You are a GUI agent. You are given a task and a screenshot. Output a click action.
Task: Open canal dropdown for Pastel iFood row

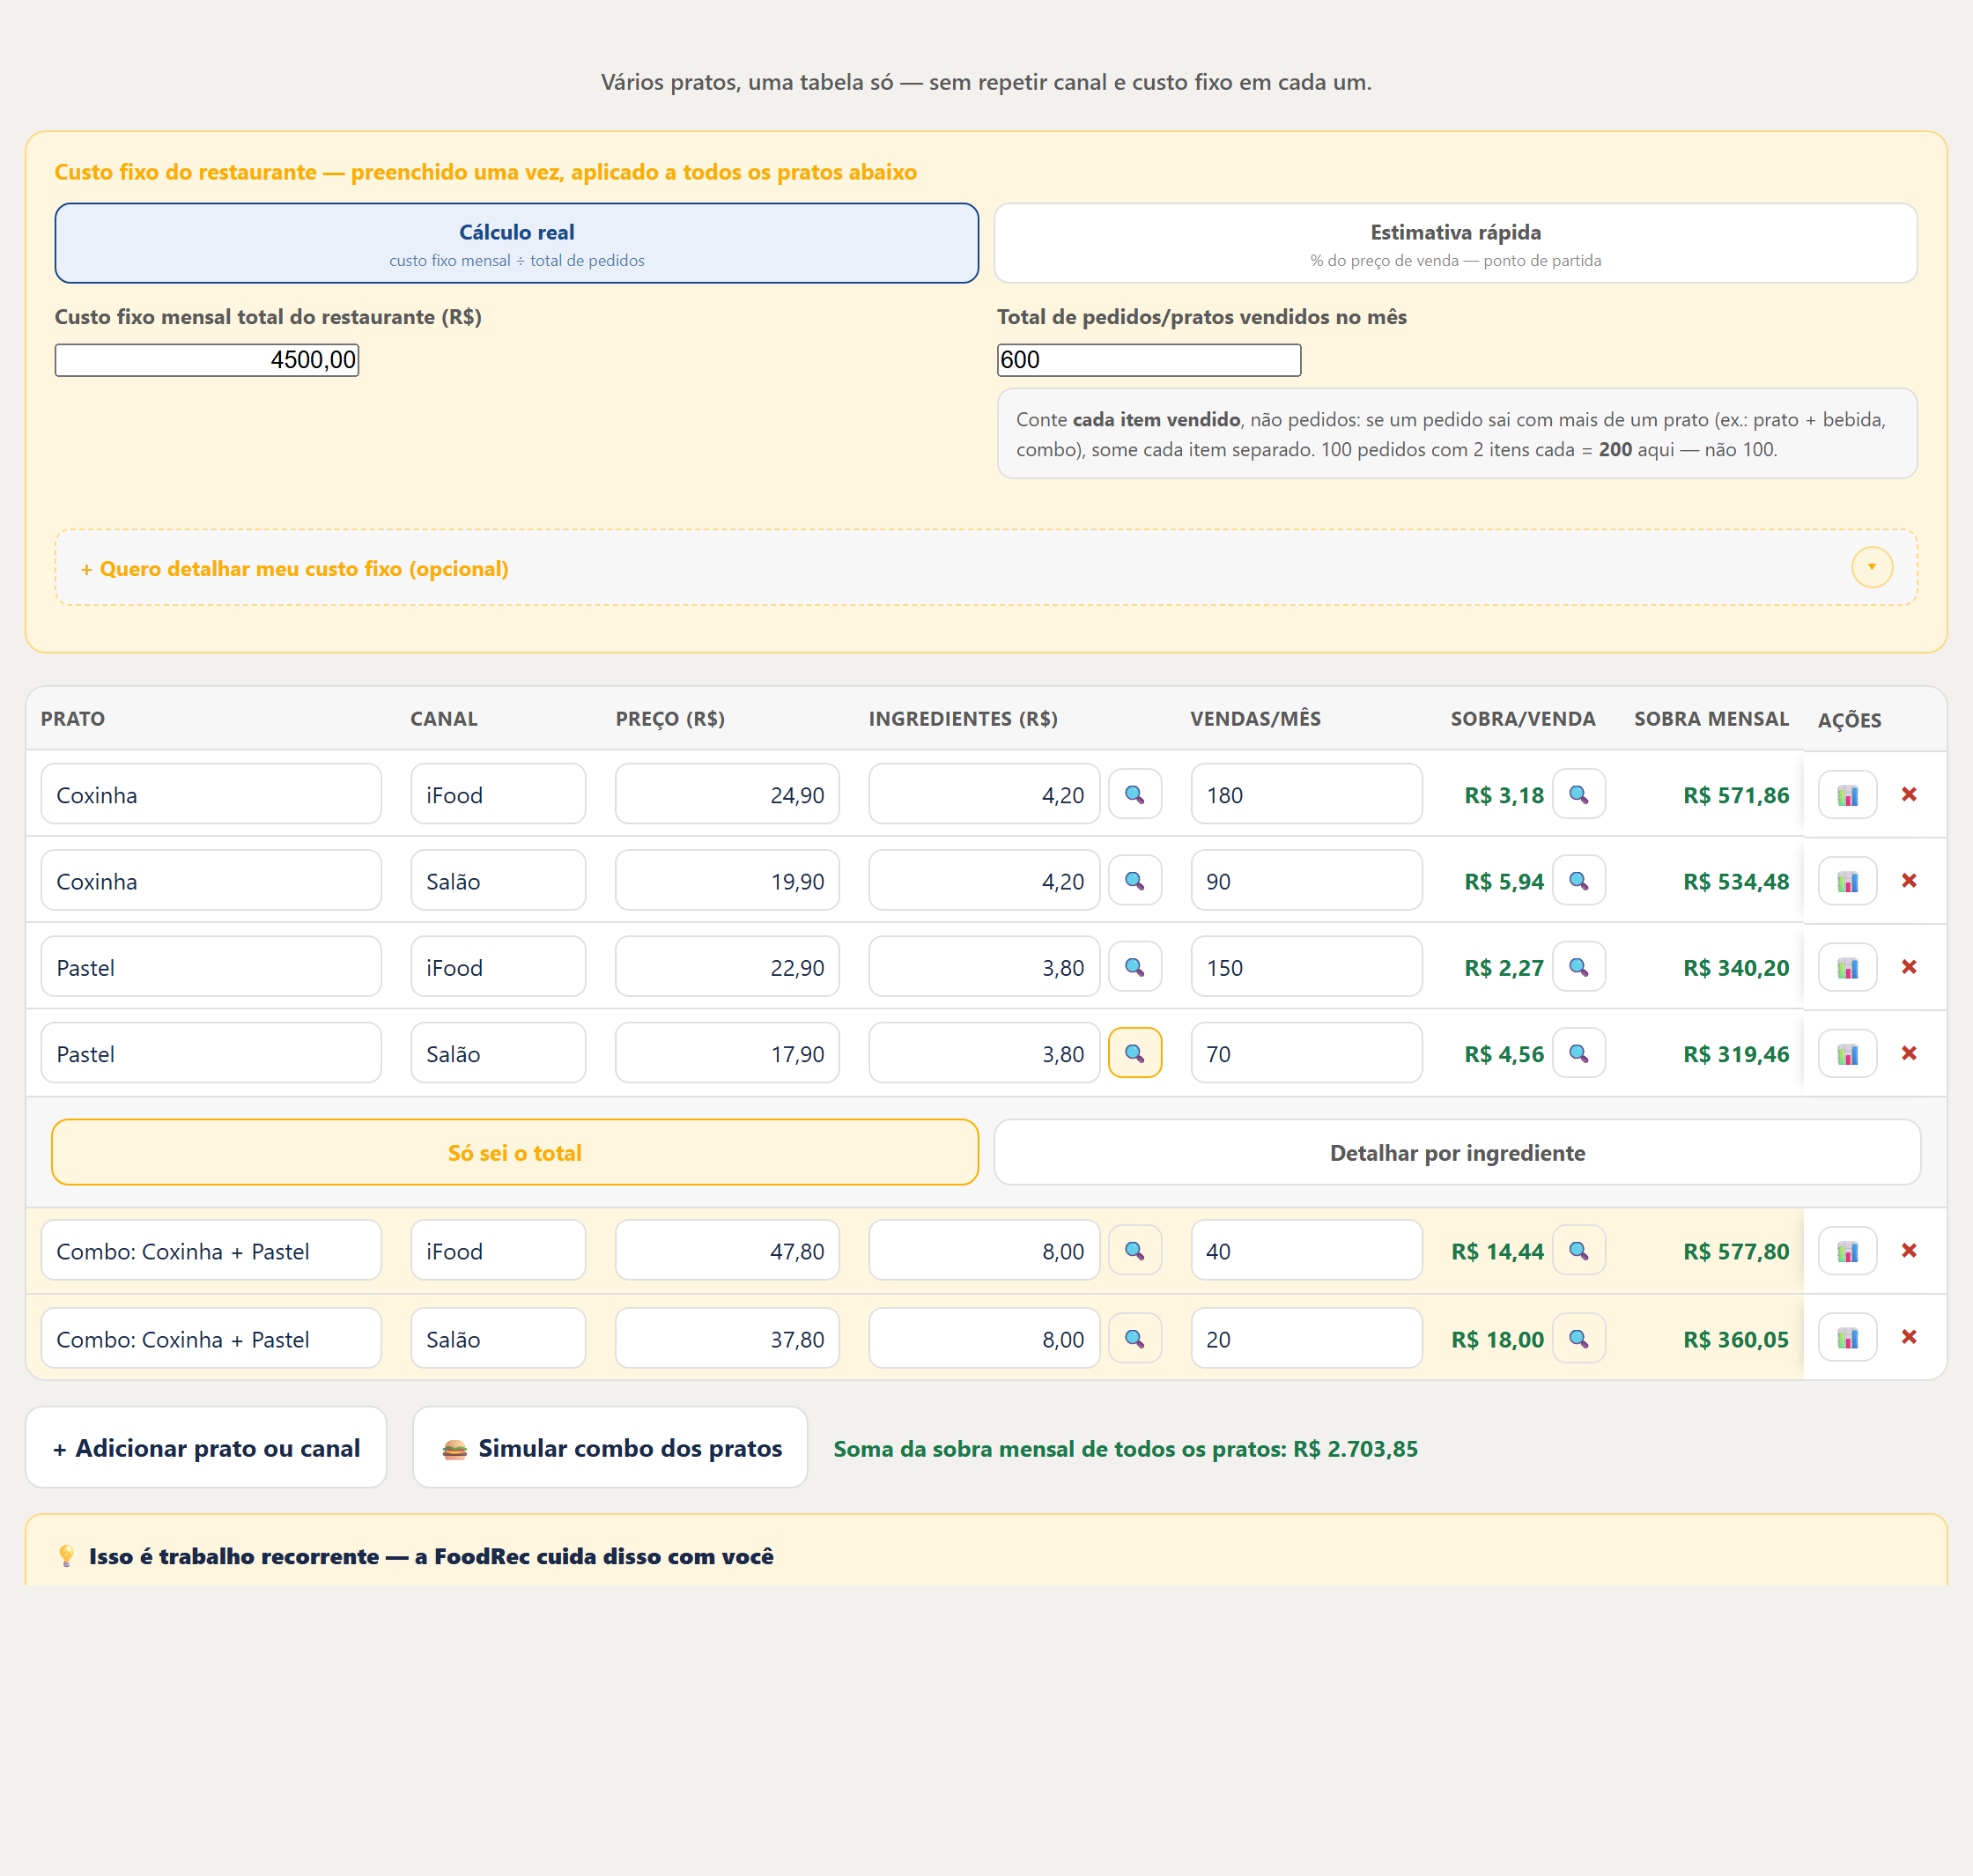coord(498,967)
